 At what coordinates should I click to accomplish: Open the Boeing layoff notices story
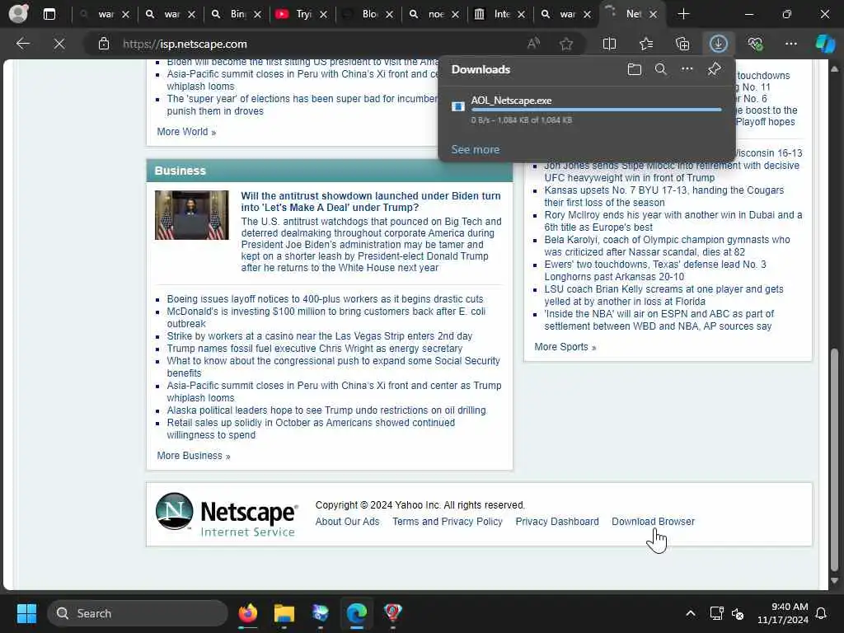pyautogui.click(x=325, y=299)
